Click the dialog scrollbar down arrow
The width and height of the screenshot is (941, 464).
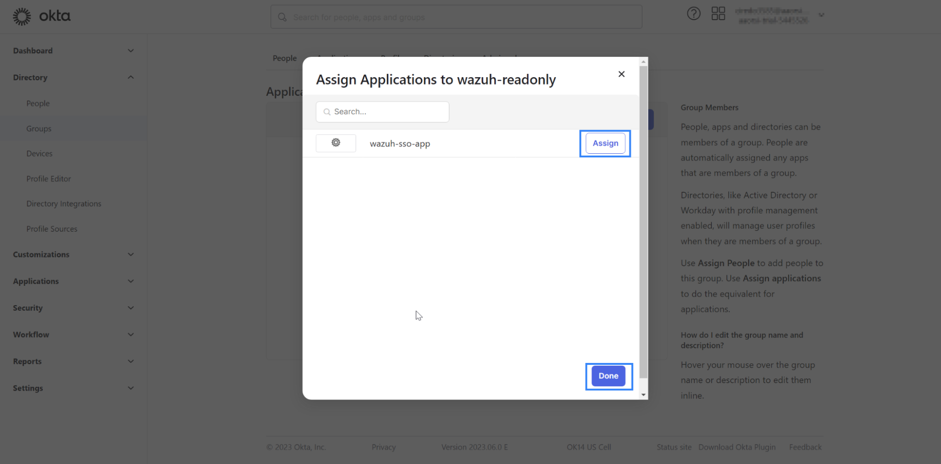coord(643,395)
